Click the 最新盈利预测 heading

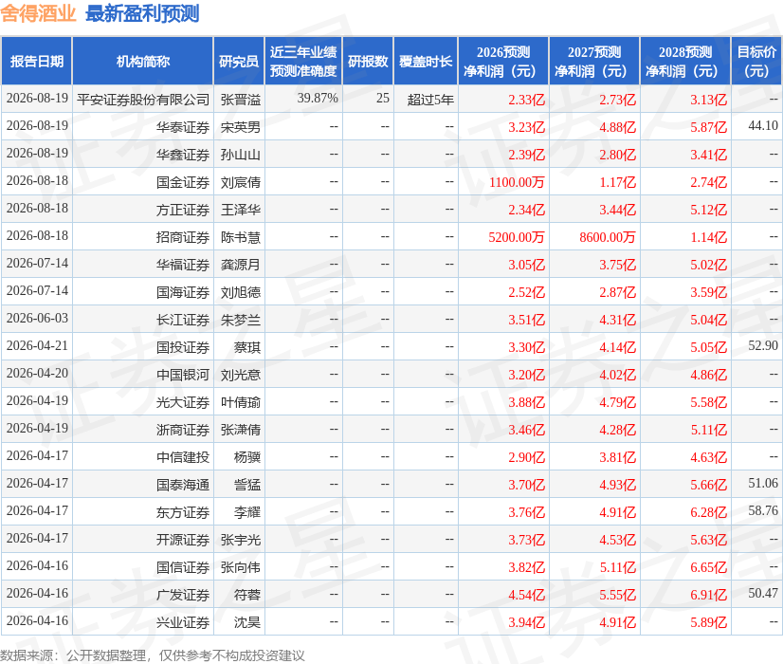tap(142, 13)
